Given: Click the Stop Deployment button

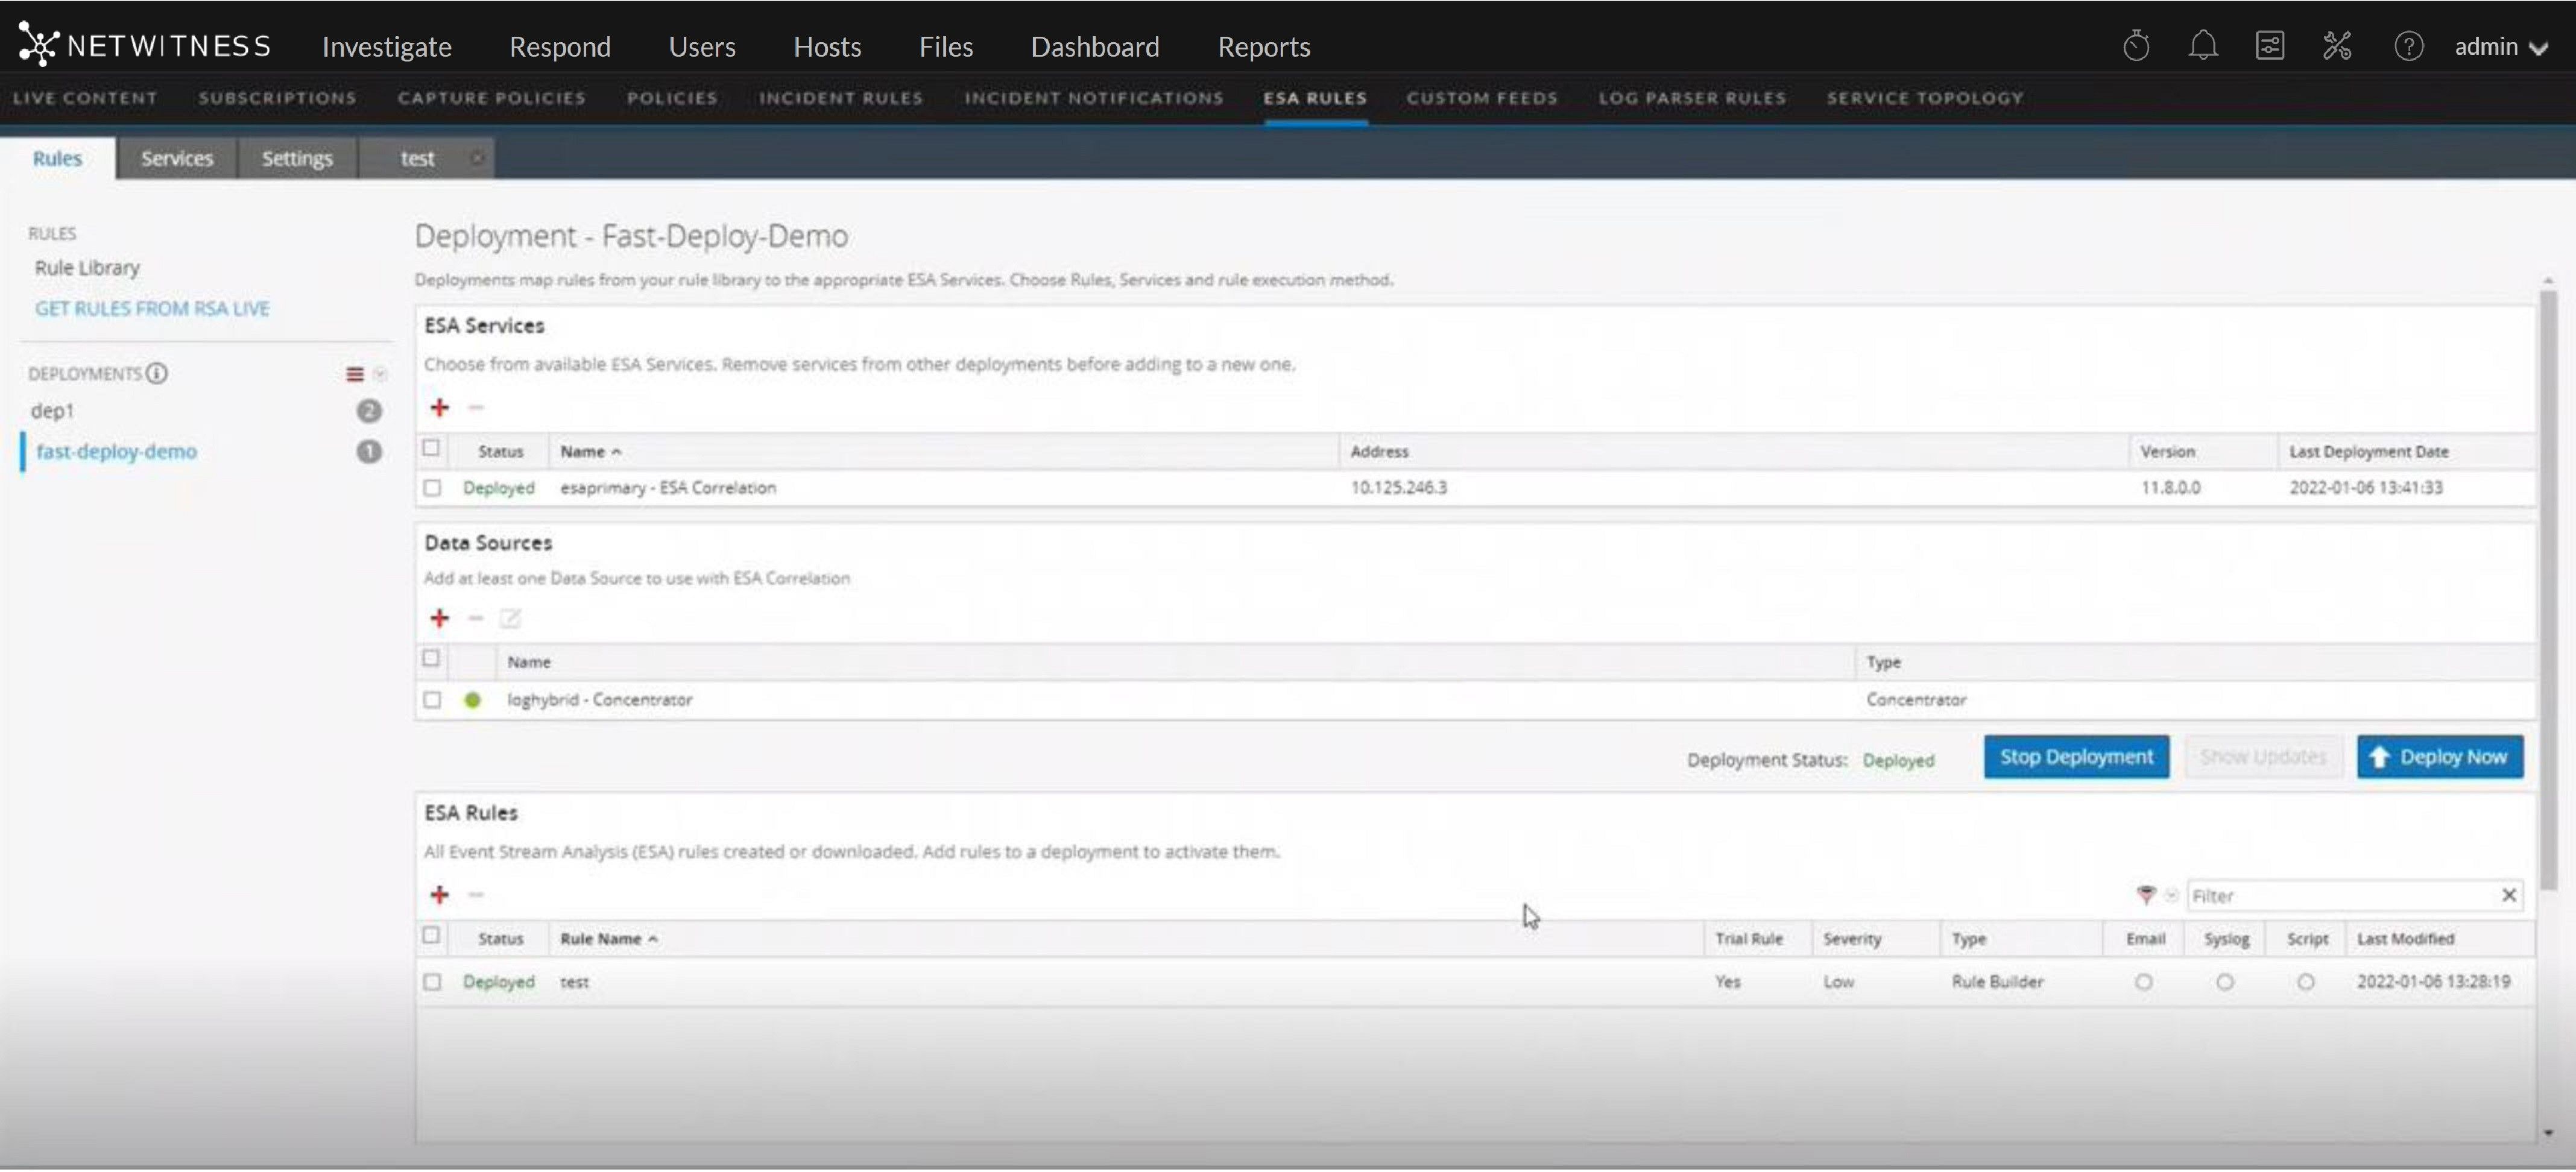Looking at the screenshot, I should (x=2076, y=757).
